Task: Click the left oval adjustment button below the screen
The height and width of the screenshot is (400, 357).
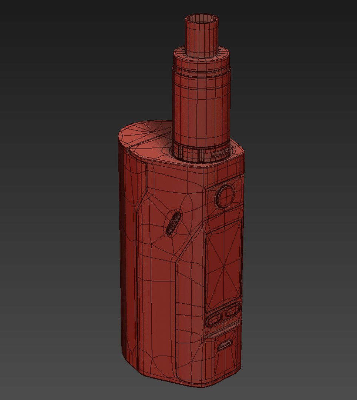Action: (x=215, y=319)
